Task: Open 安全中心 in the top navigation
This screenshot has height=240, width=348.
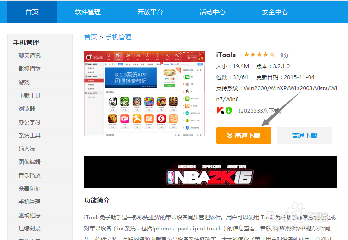Action: (x=275, y=12)
